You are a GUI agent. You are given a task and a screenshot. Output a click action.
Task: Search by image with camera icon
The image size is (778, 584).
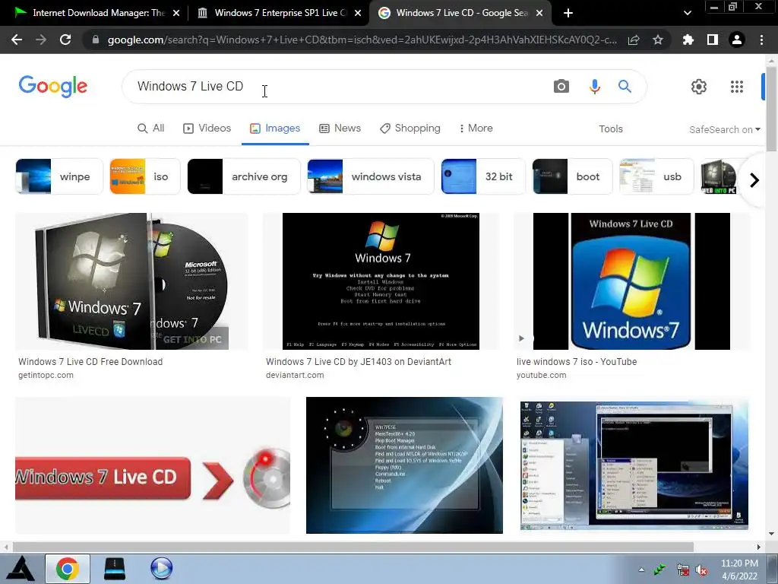561,87
